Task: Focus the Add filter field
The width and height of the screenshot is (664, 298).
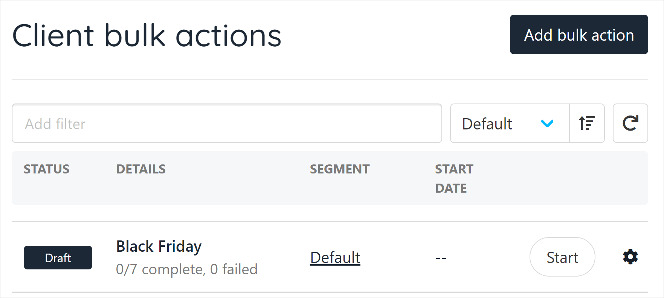Action: click(x=227, y=123)
